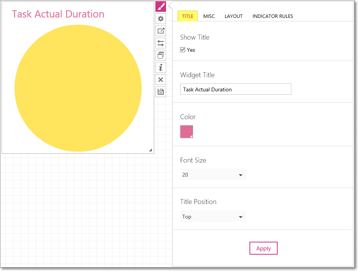Screen dimensions: 358x271
Task: Open the pink title color swatch
Action: point(187,132)
